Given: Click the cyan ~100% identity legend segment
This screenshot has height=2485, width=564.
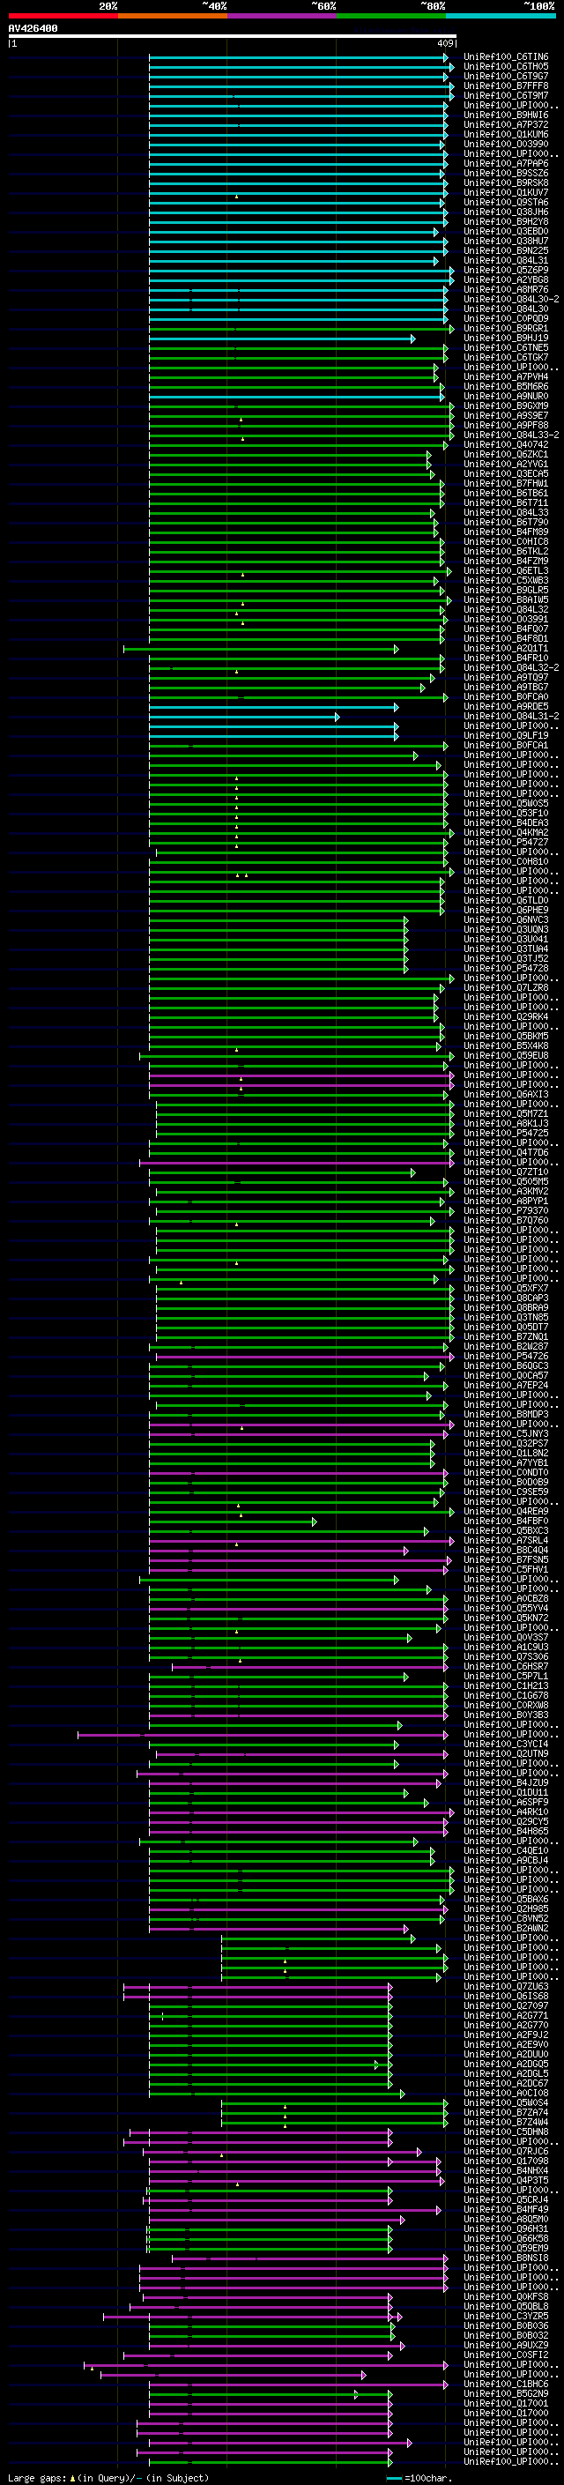Looking at the screenshot, I should pyautogui.click(x=501, y=16).
